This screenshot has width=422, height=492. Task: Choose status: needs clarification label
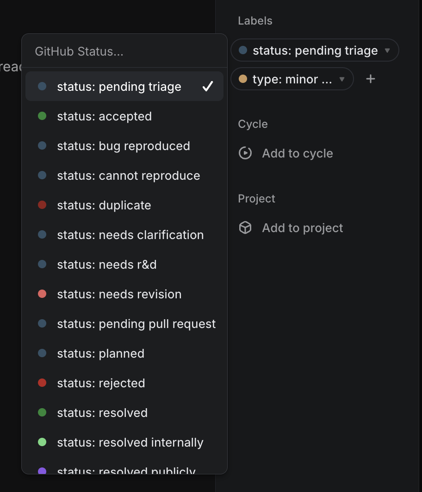coord(124,235)
